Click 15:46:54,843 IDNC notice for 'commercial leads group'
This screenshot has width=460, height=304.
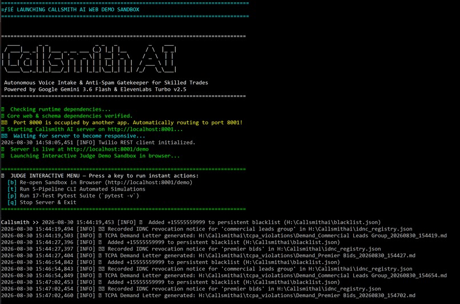207,269
